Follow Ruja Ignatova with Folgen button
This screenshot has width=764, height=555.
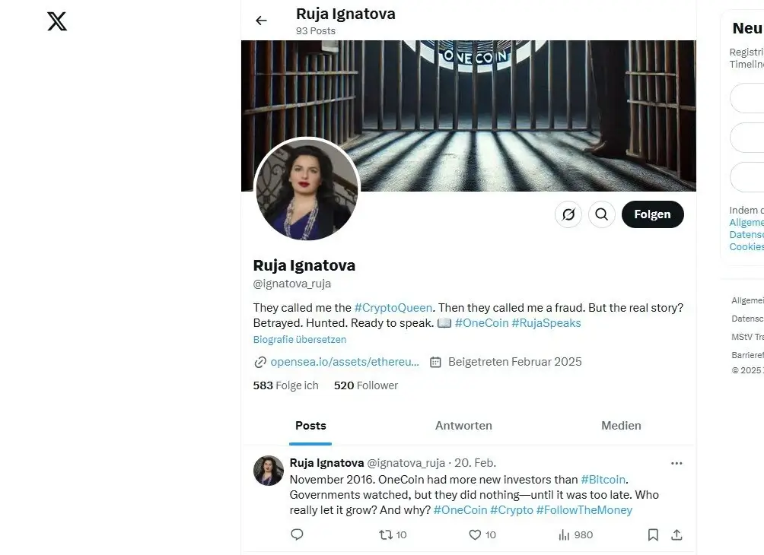(652, 214)
